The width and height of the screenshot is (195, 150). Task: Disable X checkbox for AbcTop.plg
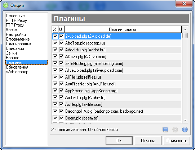(55, 43)
